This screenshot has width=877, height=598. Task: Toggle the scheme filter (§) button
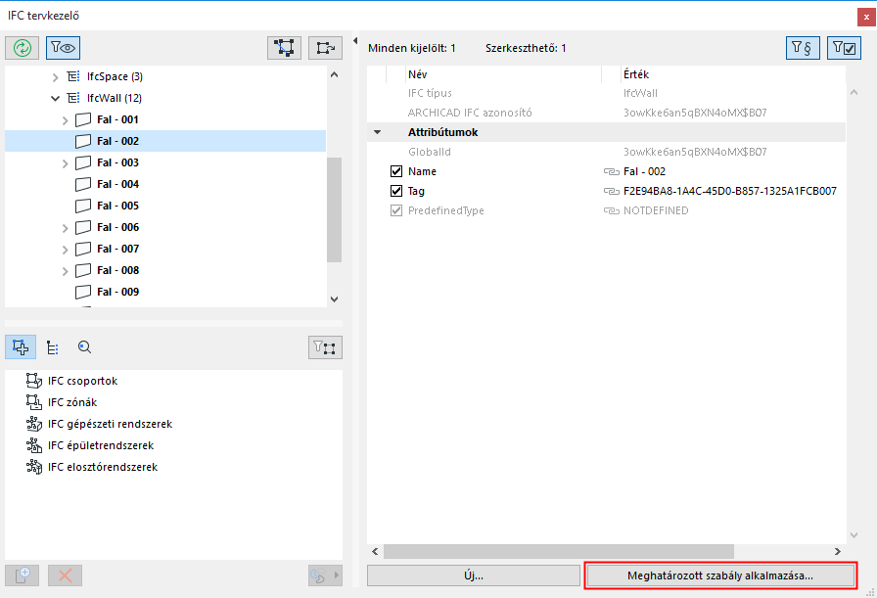pyautogui.click(x=803, y=48)
